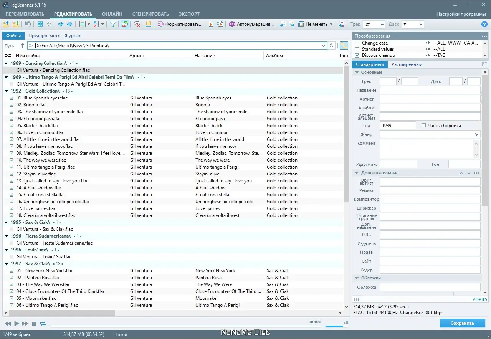491x339 pixels.
Task: Uncheck the Discogs cleanup transformation
Action: [x=357, y=55]
